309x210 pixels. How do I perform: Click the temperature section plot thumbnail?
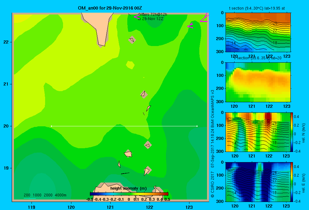tap(258, 32)
